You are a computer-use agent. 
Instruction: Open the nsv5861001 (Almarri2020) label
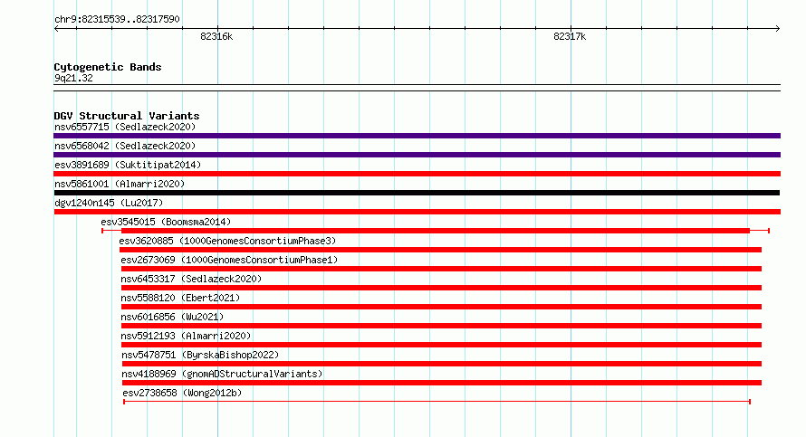pyautogui.click(x=120, y=184)
